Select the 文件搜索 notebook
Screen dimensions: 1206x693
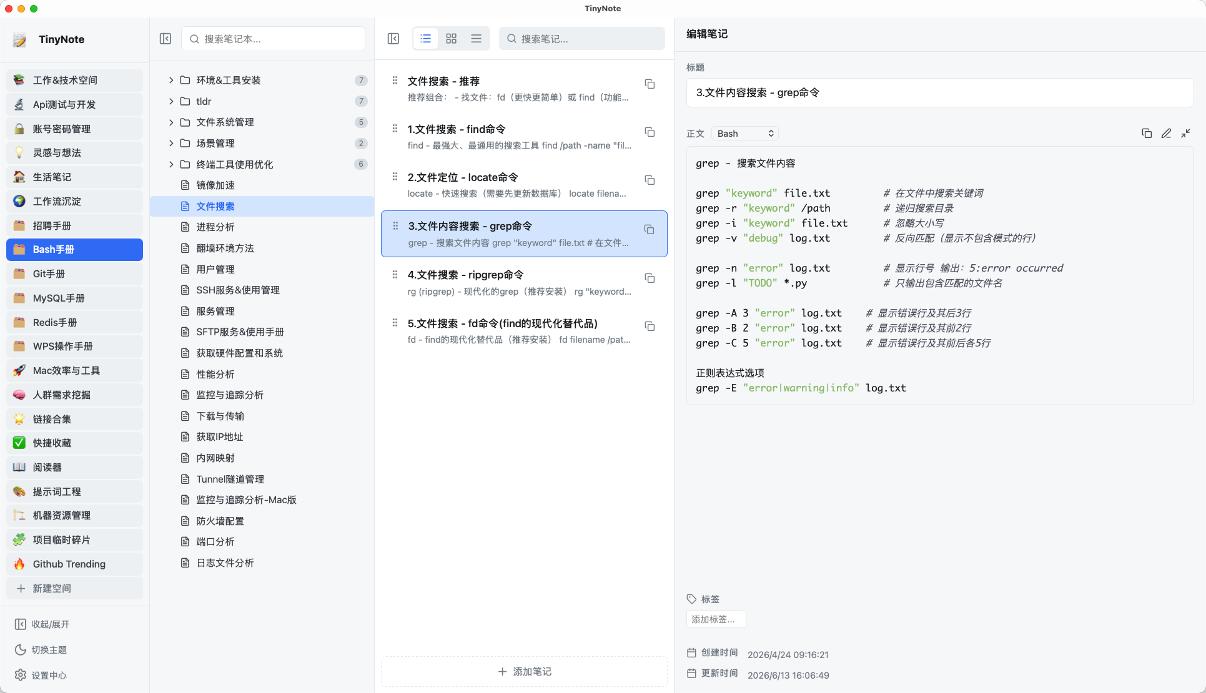click(262, 206)
